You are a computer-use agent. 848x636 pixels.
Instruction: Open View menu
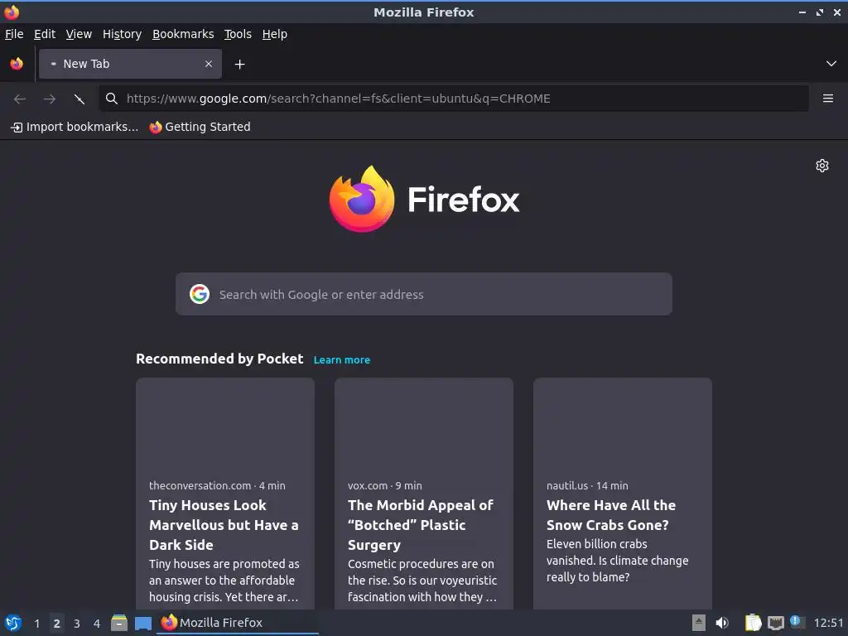(79, 34)
